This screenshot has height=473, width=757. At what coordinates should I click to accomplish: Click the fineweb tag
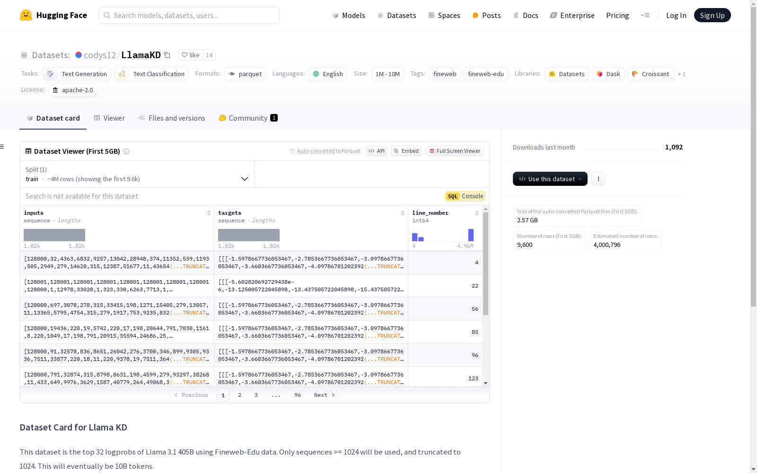pos(445,74)
